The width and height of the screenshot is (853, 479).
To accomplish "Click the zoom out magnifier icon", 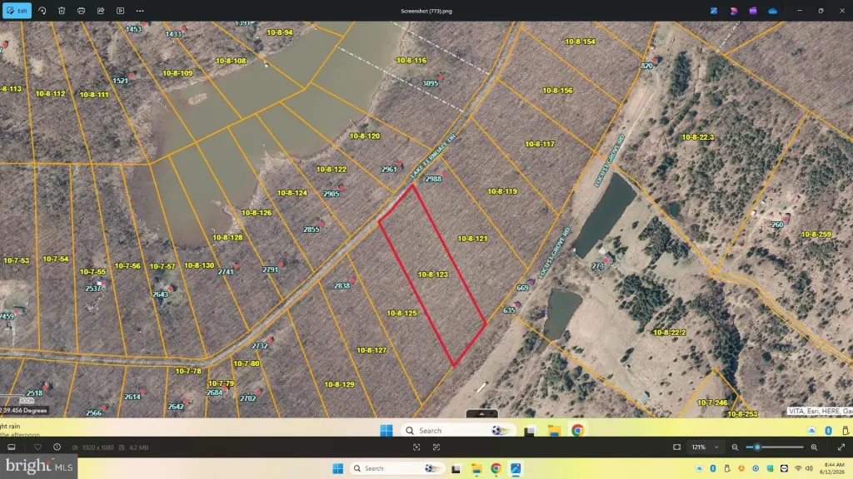I will tap(735, 447).
